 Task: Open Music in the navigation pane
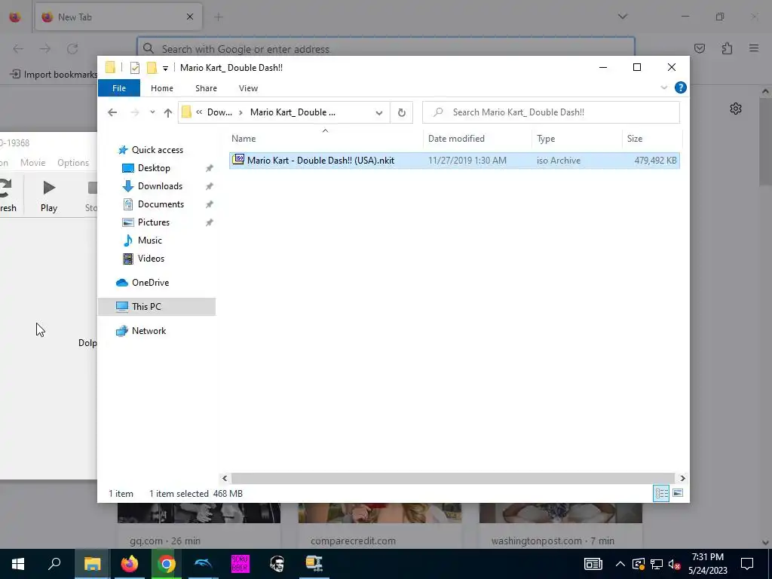pos(150,240)
